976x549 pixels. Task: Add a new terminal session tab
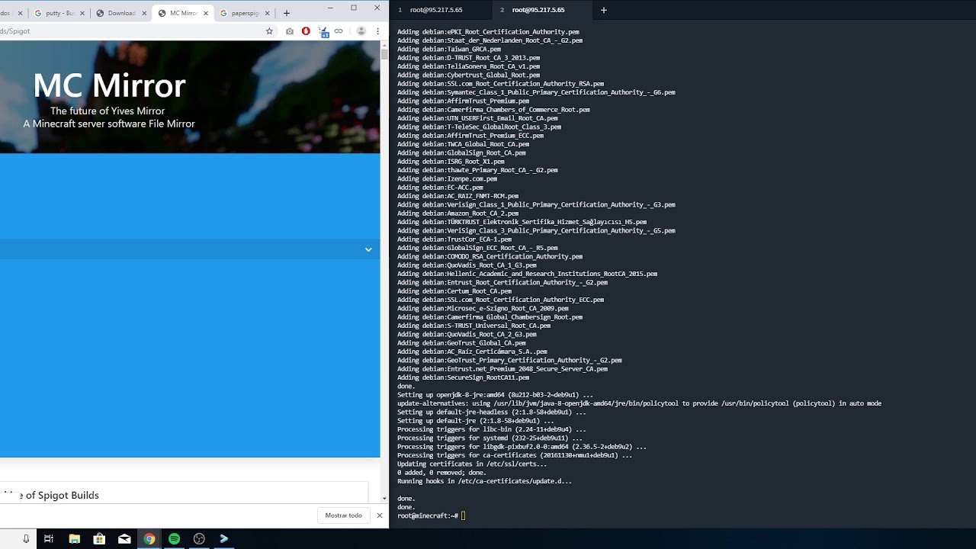(604, 10)
